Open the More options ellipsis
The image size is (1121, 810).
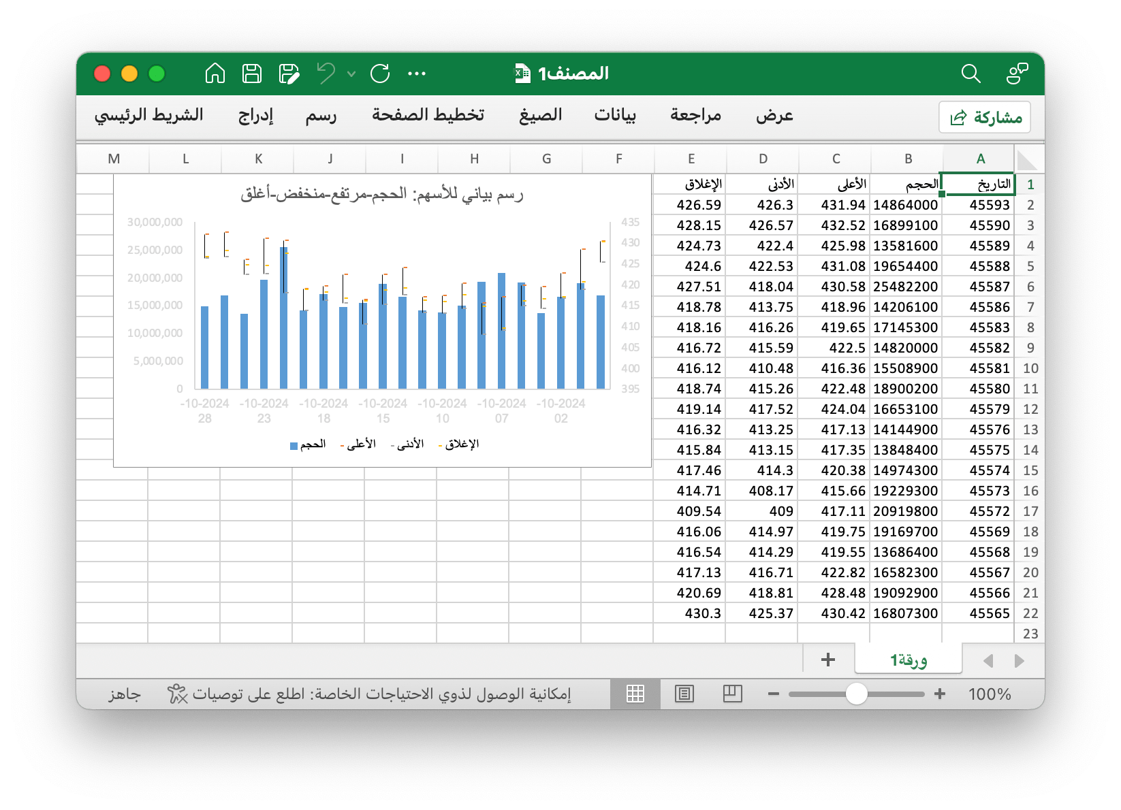coord(417,74)
